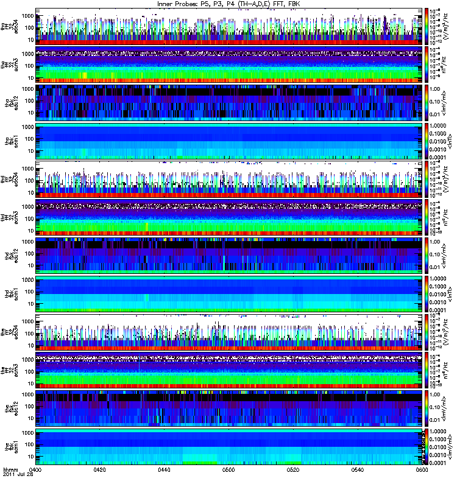Image resolution: width=457 pixels, height=487 pixels.
Task: Click inside the thd fbk scm1 spectrogram panel
Action: click(228, 294)
